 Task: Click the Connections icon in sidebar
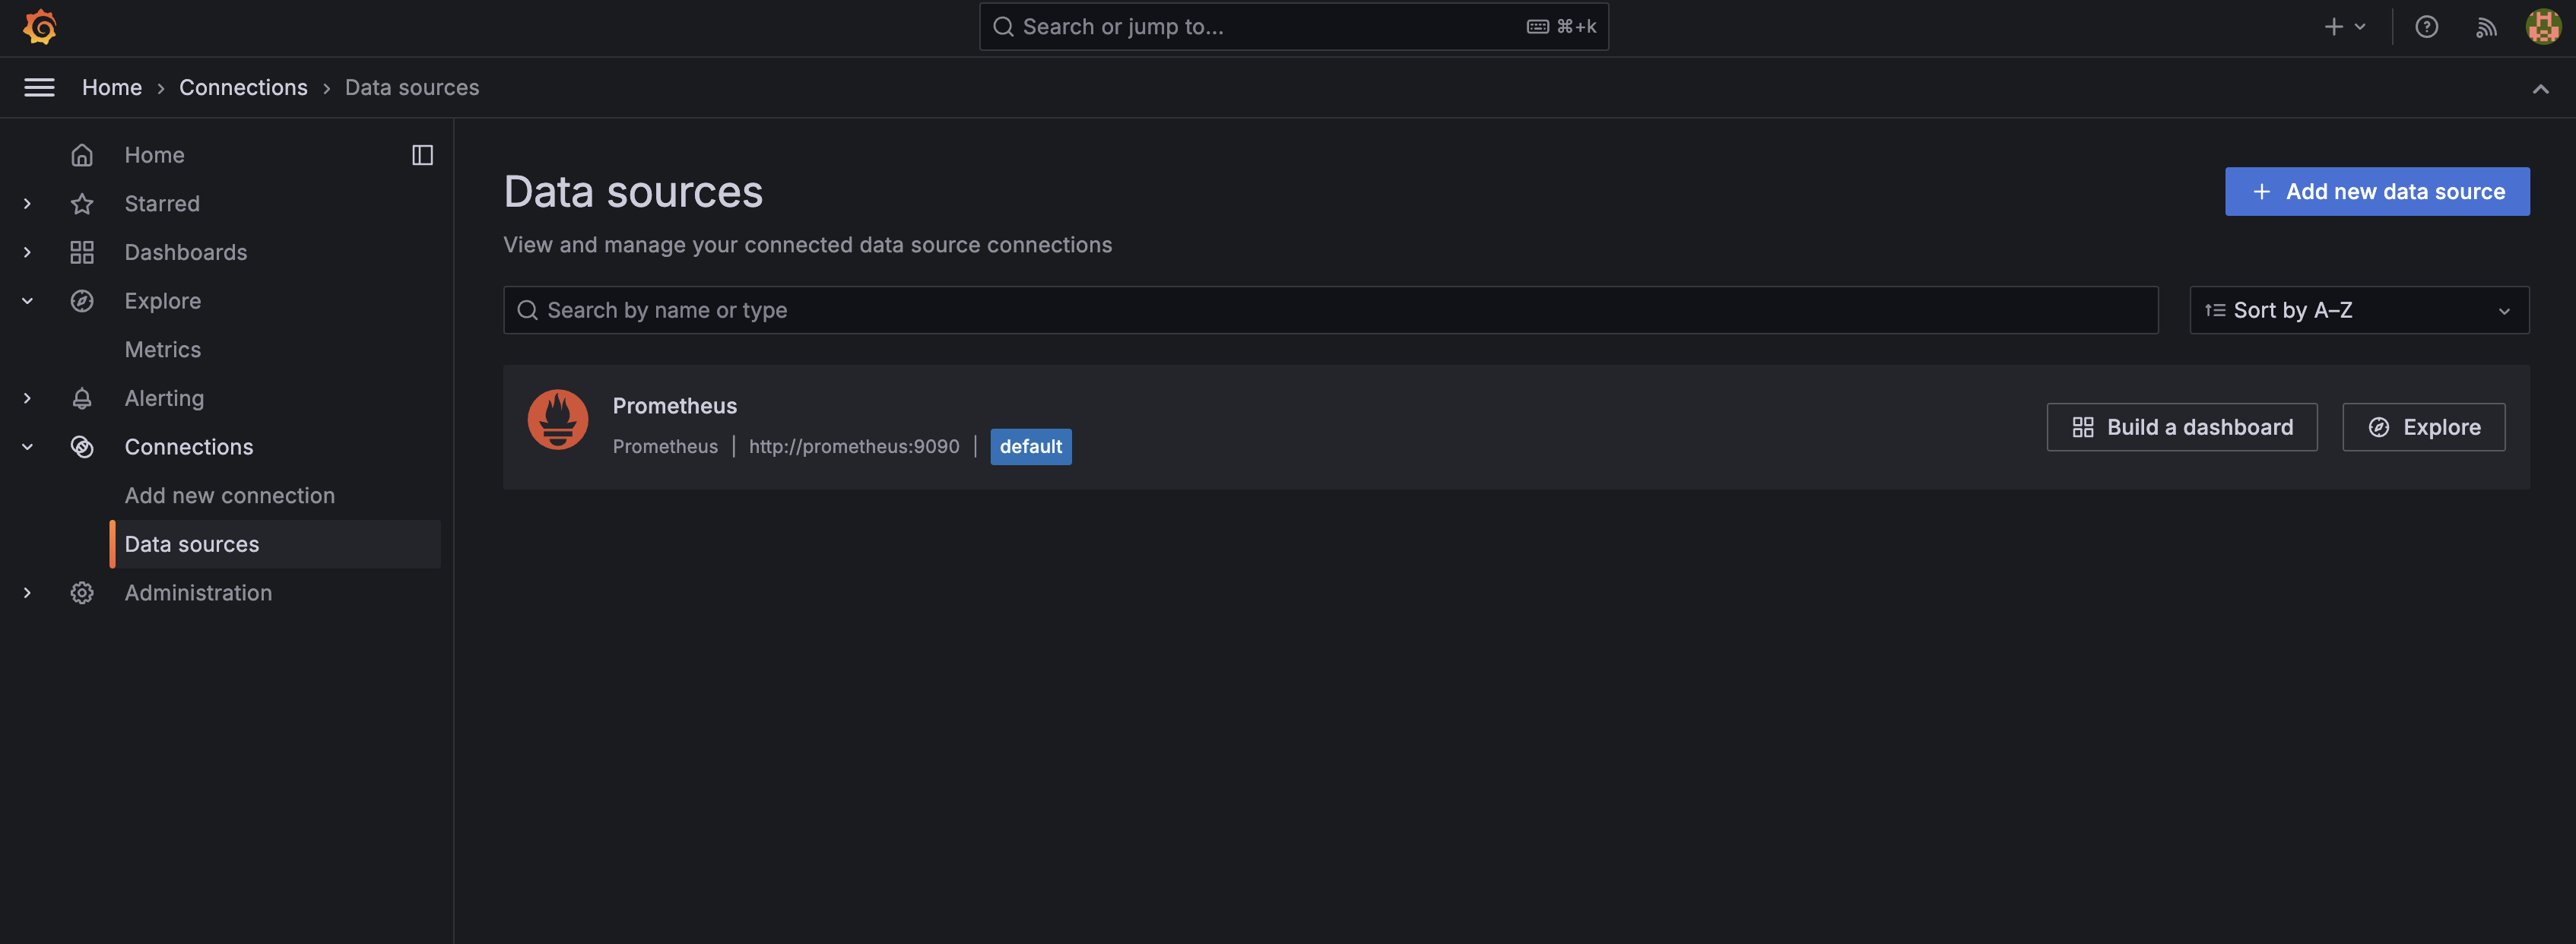[x=82, y=447]
